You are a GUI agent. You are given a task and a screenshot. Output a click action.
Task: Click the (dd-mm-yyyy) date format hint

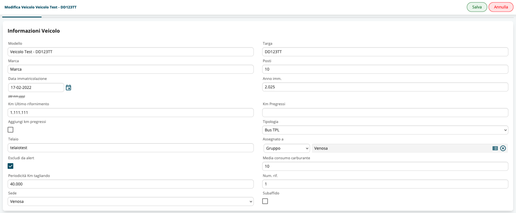(x=17, y=96)
